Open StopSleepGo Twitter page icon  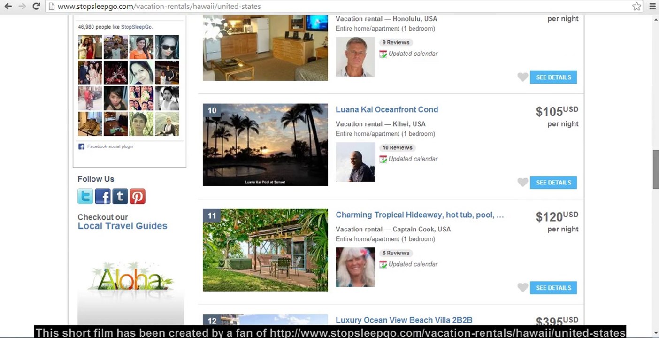pyautogui.click(x=85, y=196)
